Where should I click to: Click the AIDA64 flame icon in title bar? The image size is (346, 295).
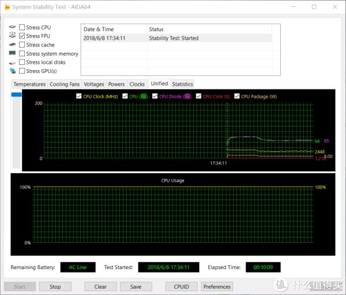click(x=7, y=7)
